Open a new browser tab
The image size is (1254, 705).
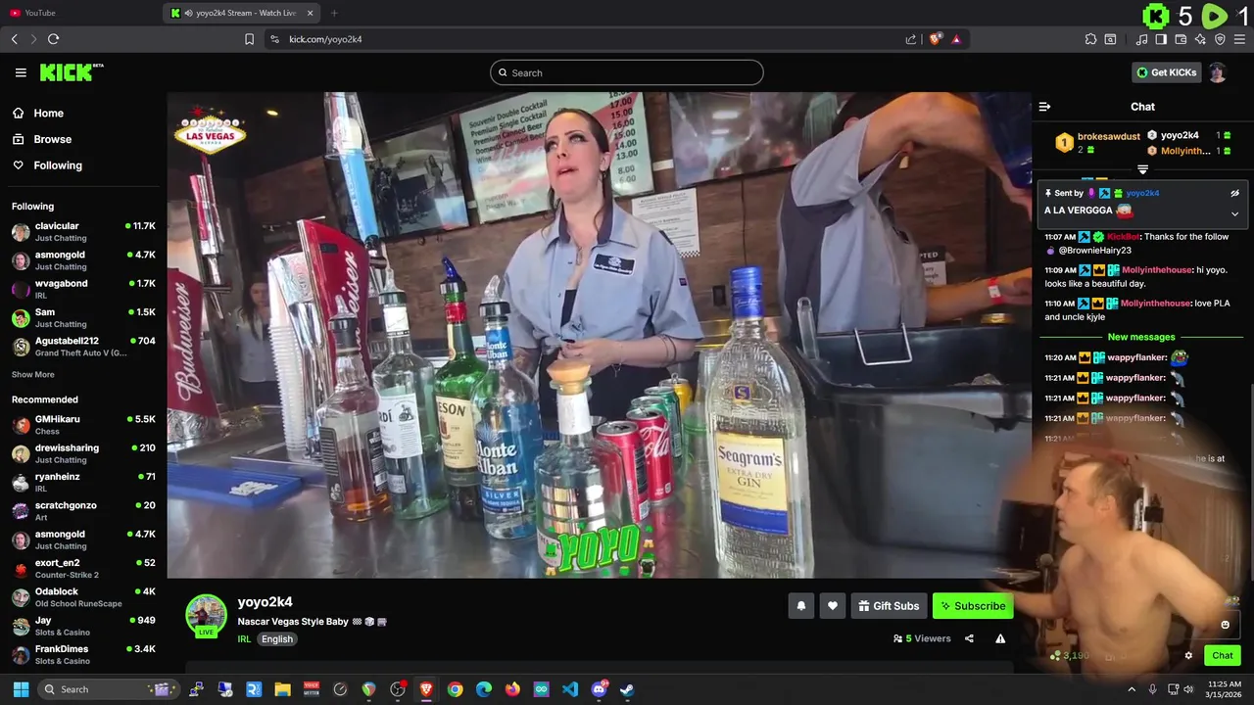coord(334,13)
